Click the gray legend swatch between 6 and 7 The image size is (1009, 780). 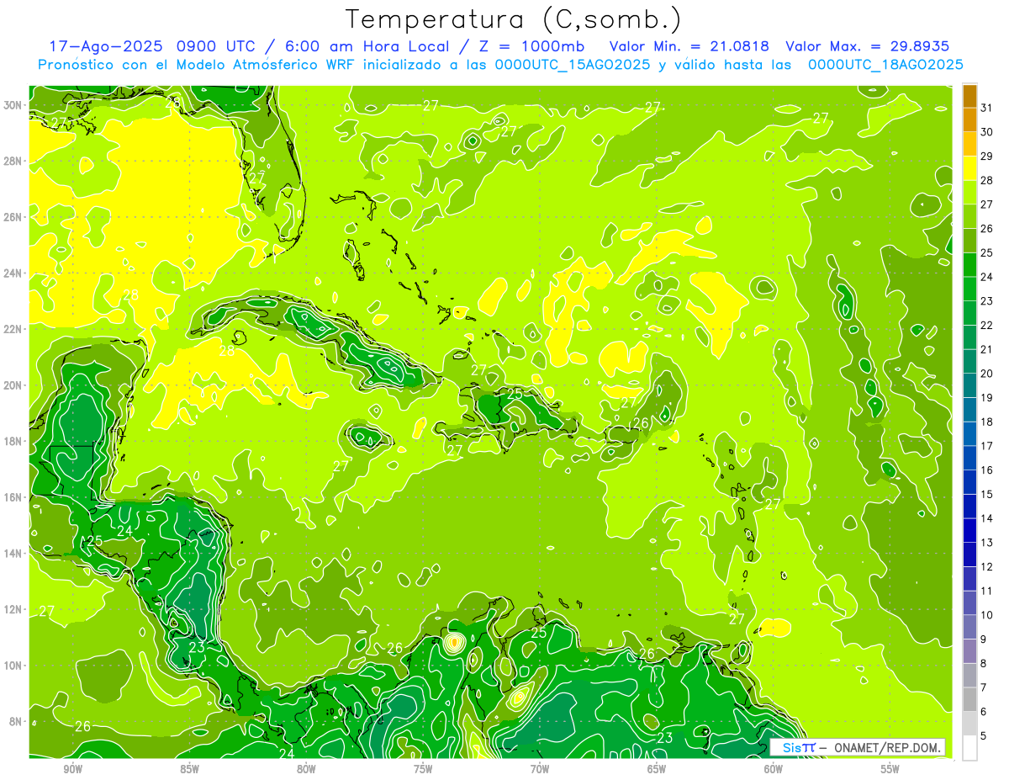point(969,699)
